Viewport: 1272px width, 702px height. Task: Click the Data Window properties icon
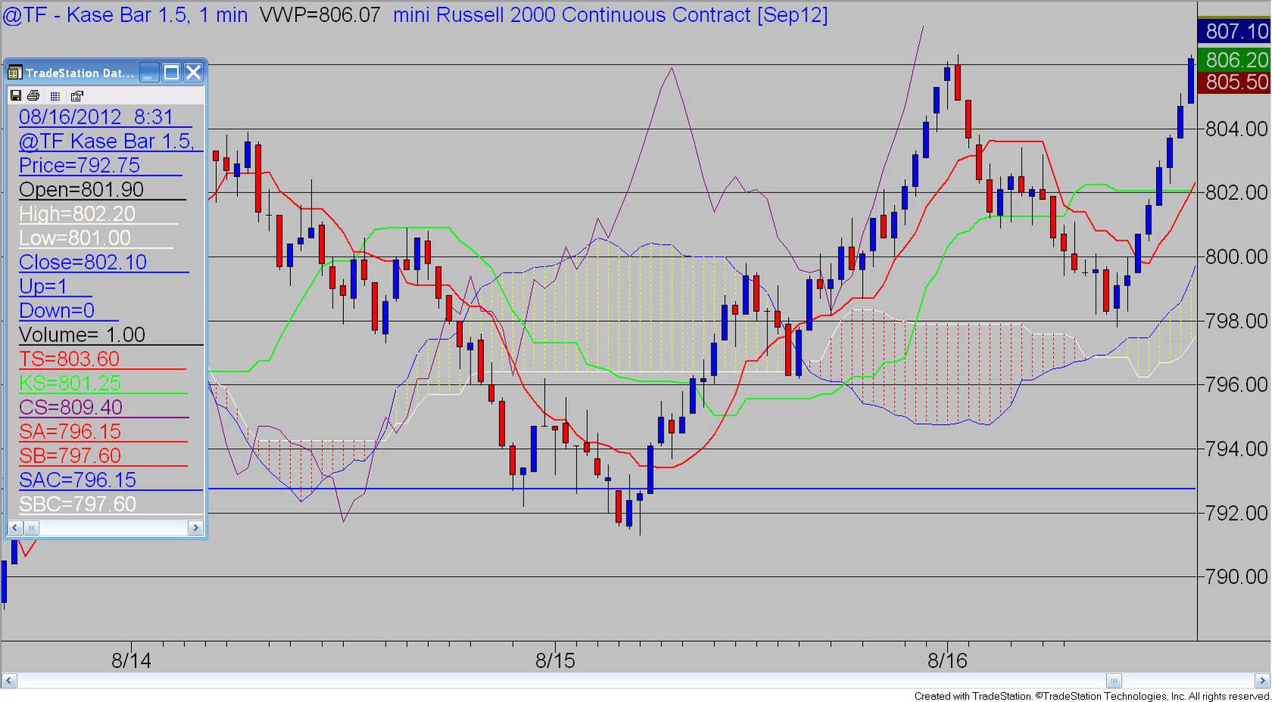[77, 96]
